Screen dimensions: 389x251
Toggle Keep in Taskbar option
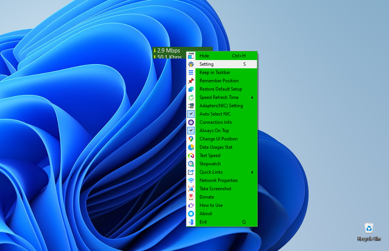(x=215, y=72)
